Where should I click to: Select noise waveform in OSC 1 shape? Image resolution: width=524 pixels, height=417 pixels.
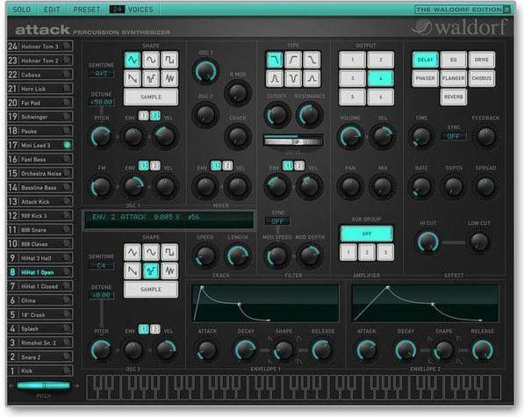pyautogui.click(x=169, y=78)
